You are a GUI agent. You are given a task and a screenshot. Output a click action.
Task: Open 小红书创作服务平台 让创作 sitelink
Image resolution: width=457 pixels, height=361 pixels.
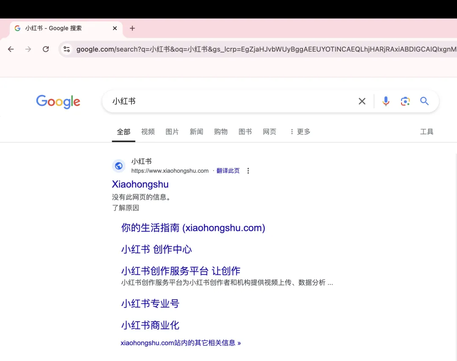(181, 271)
